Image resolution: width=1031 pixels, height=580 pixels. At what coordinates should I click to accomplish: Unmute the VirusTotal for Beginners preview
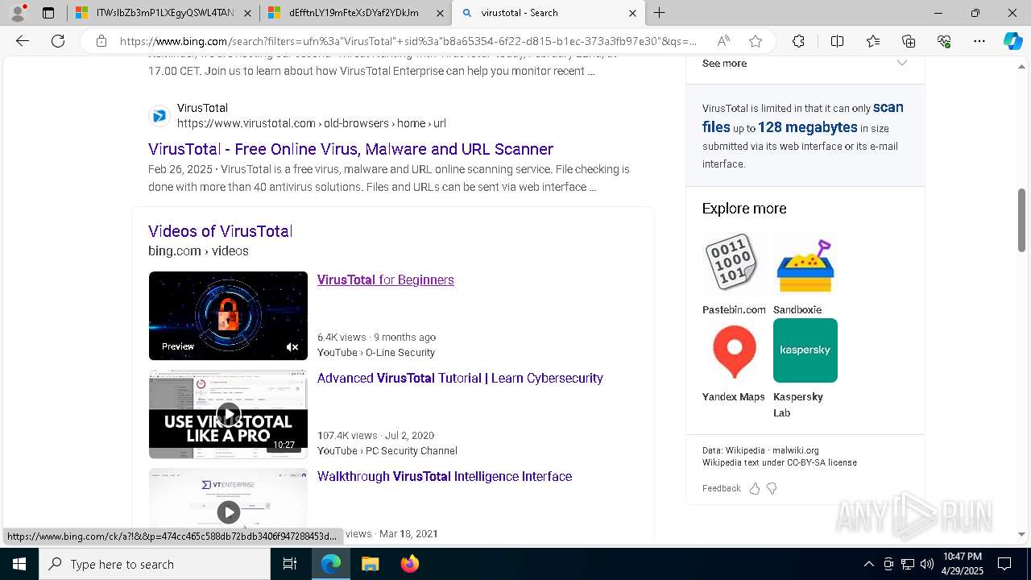(292, 347)
